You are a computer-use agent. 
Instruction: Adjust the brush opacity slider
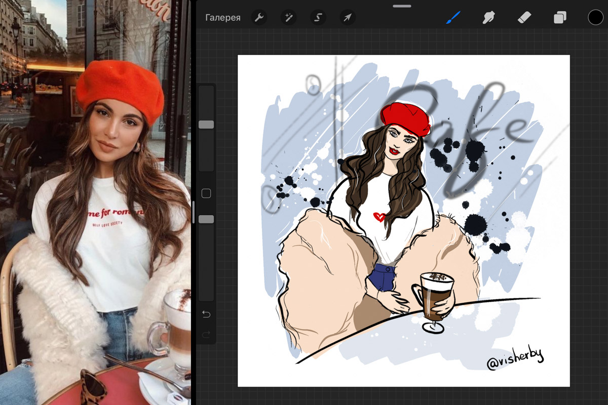(x=206, y=219)
